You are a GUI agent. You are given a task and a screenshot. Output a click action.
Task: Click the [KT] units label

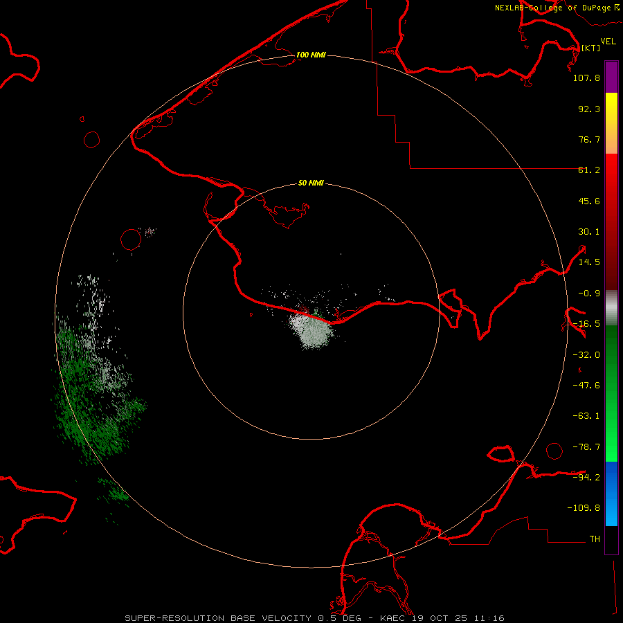[x=591, y=48]
